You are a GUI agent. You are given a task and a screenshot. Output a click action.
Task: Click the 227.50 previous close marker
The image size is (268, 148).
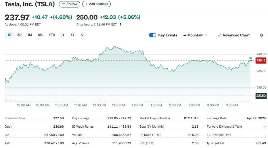pos(261,96)
